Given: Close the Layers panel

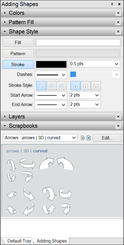Looking at the screenshot, I should tap(118, 116).
